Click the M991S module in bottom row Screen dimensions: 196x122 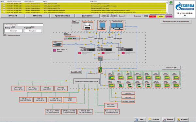tap(111, 86)
